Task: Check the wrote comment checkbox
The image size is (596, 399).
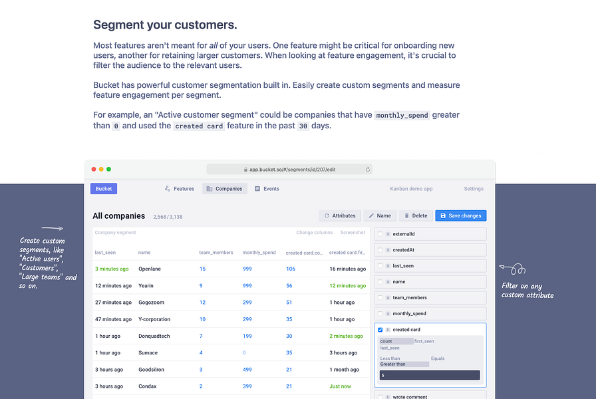Action: tap(380, 397)
